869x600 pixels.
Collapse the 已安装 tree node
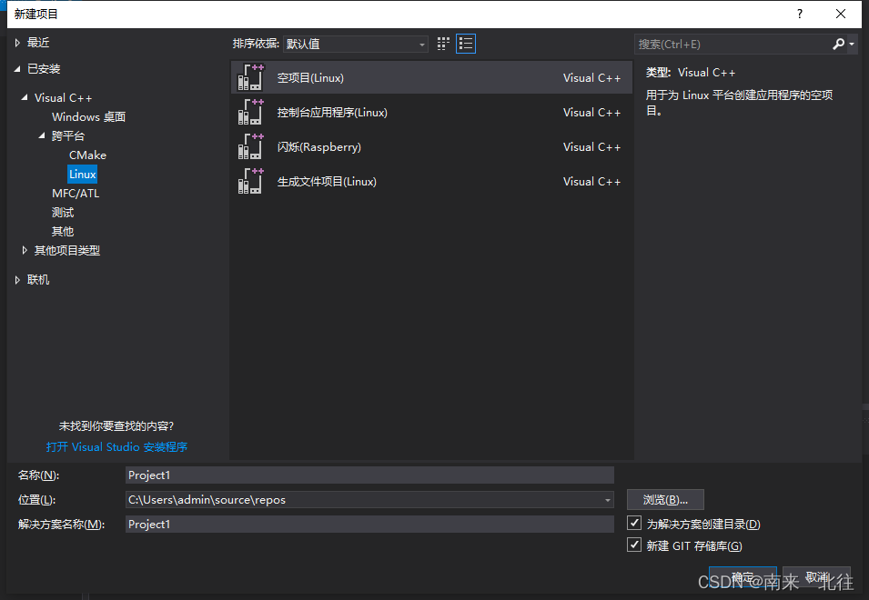tap(17, 69)
